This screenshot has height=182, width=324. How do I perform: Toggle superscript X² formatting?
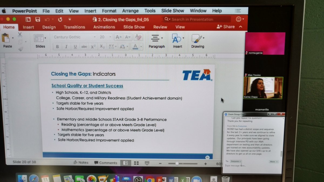point(93,47)
